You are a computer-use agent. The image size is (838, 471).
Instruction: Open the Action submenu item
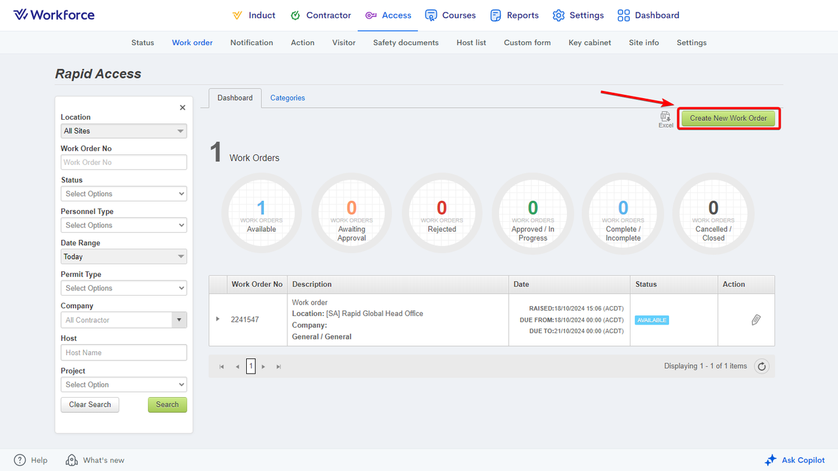click(302, 43)
